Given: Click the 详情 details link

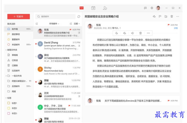Looking at the screenshot, I should pyautogui.click(x=176, y=28).
